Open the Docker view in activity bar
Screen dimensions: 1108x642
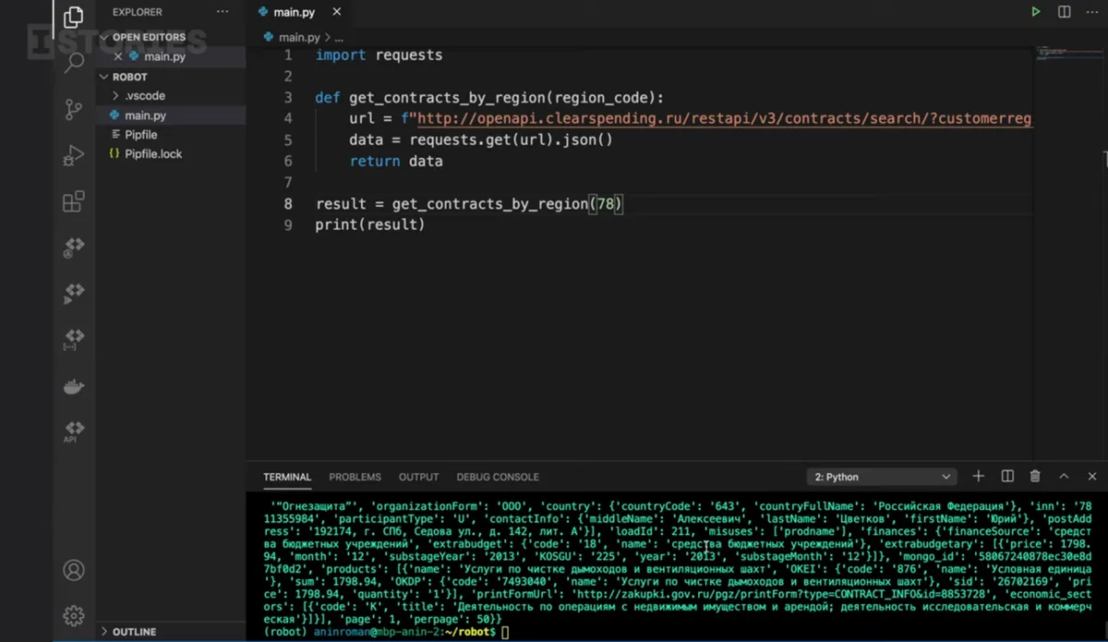(74, 387)
